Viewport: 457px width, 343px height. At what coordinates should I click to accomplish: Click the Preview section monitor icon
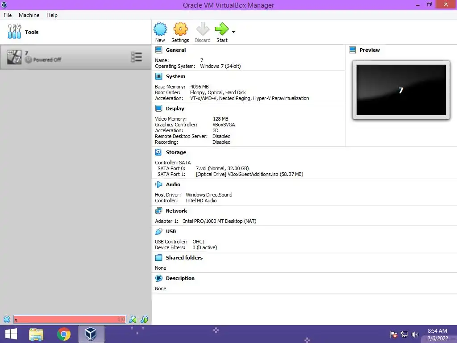353,50
